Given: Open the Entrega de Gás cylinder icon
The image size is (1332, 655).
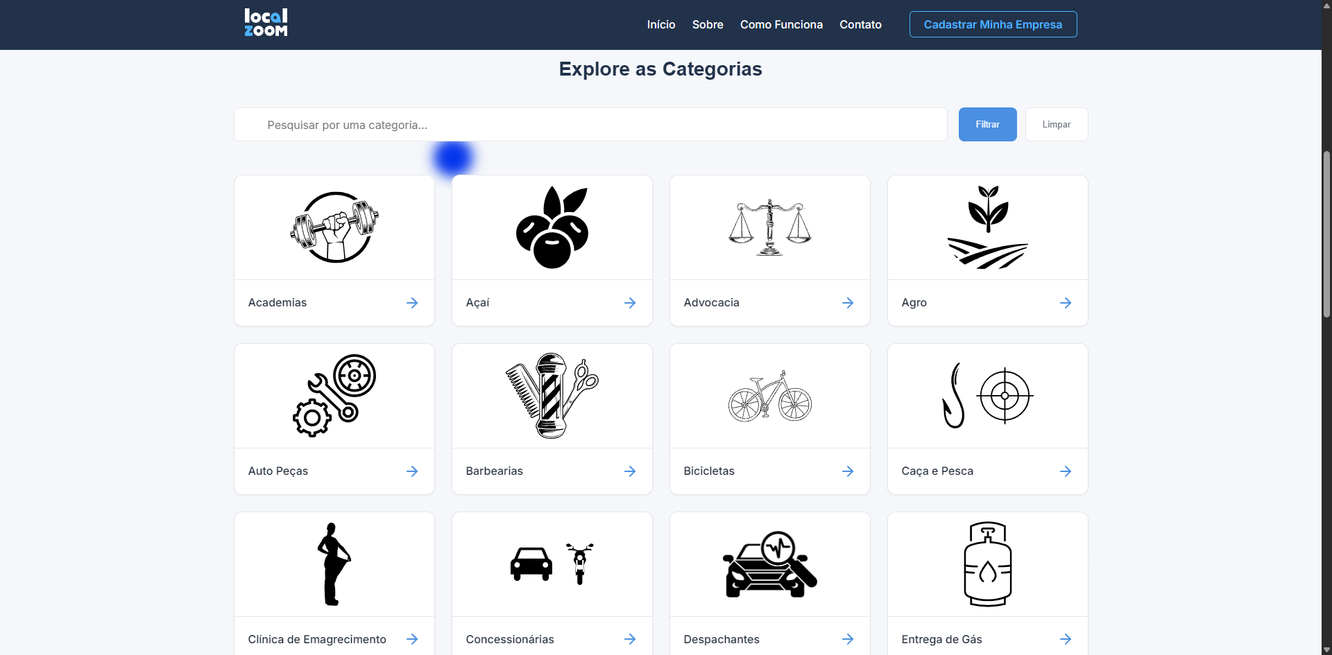Looking at the screenshot, I should pyautogui.click(x=988, y=564).
